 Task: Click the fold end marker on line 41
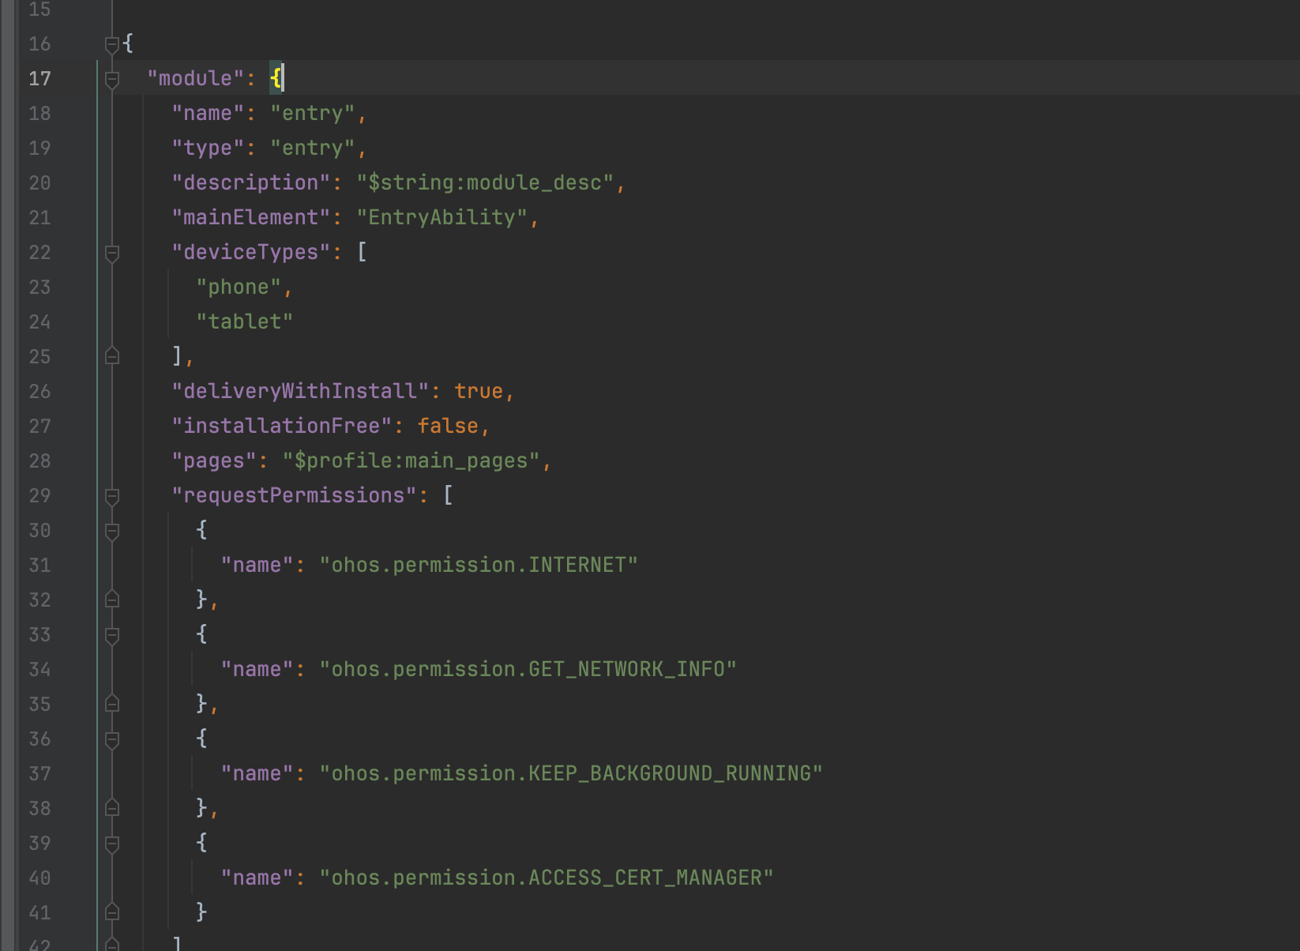click(x=112, y=912)
